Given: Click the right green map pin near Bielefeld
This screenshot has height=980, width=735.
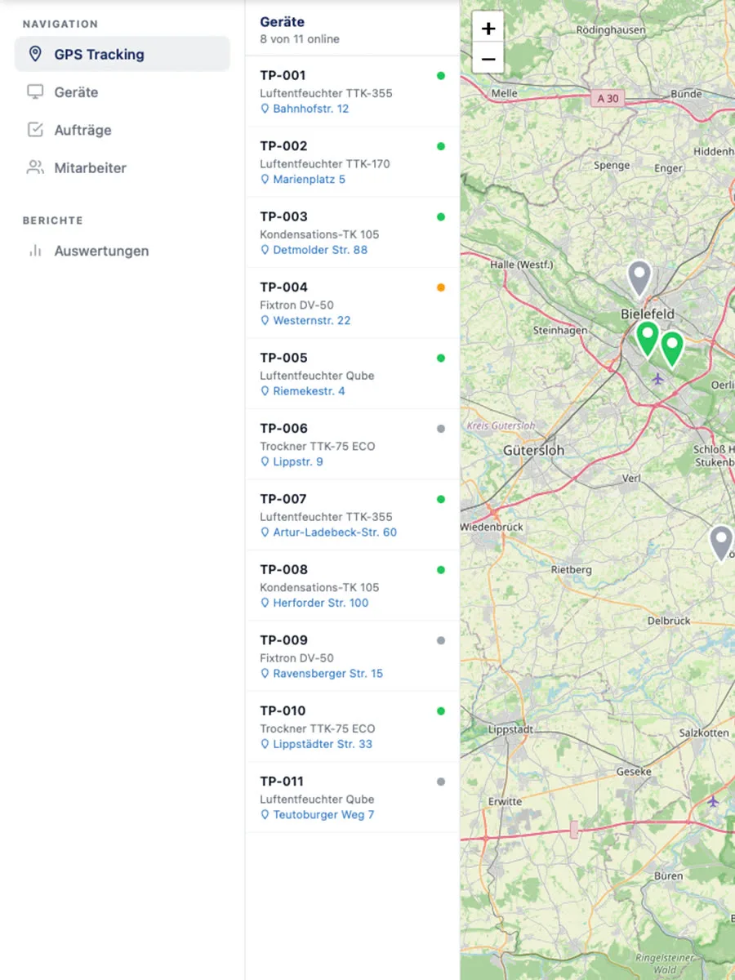Looking at the screenshot, I should (x=672, y=350).
